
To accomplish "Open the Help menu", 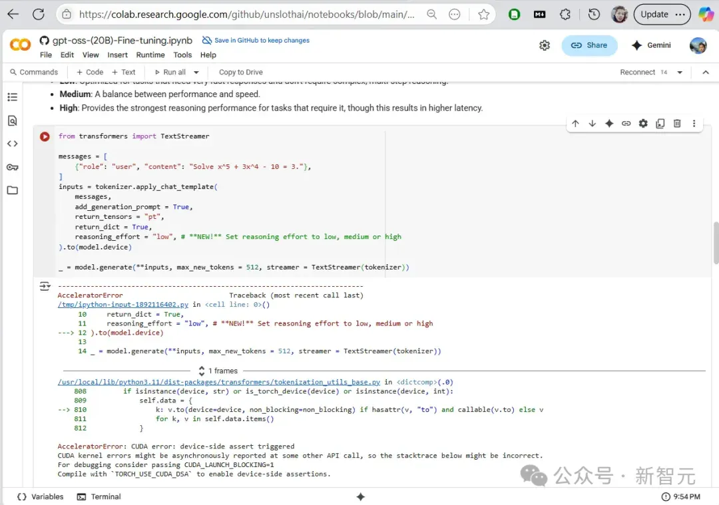I will pyautogui.click(x=208, y=55).
